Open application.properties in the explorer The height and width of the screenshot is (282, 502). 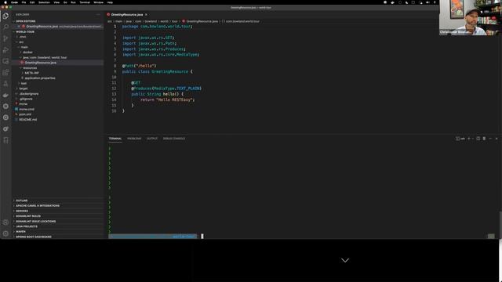(40, 78)
